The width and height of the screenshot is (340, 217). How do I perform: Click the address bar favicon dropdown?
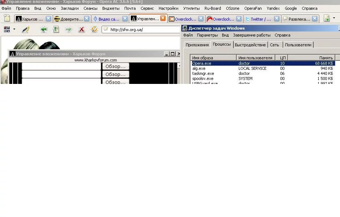tap(107, 30)
